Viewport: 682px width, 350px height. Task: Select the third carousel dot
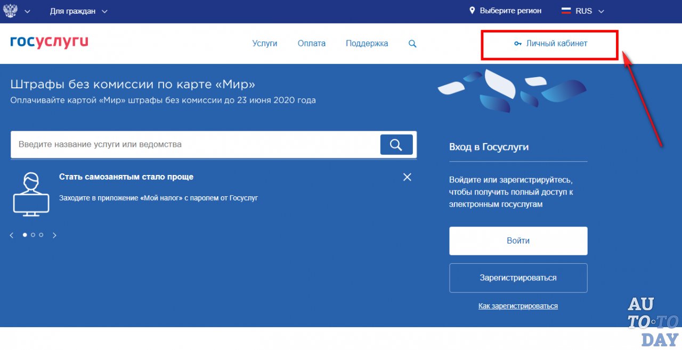41,235
